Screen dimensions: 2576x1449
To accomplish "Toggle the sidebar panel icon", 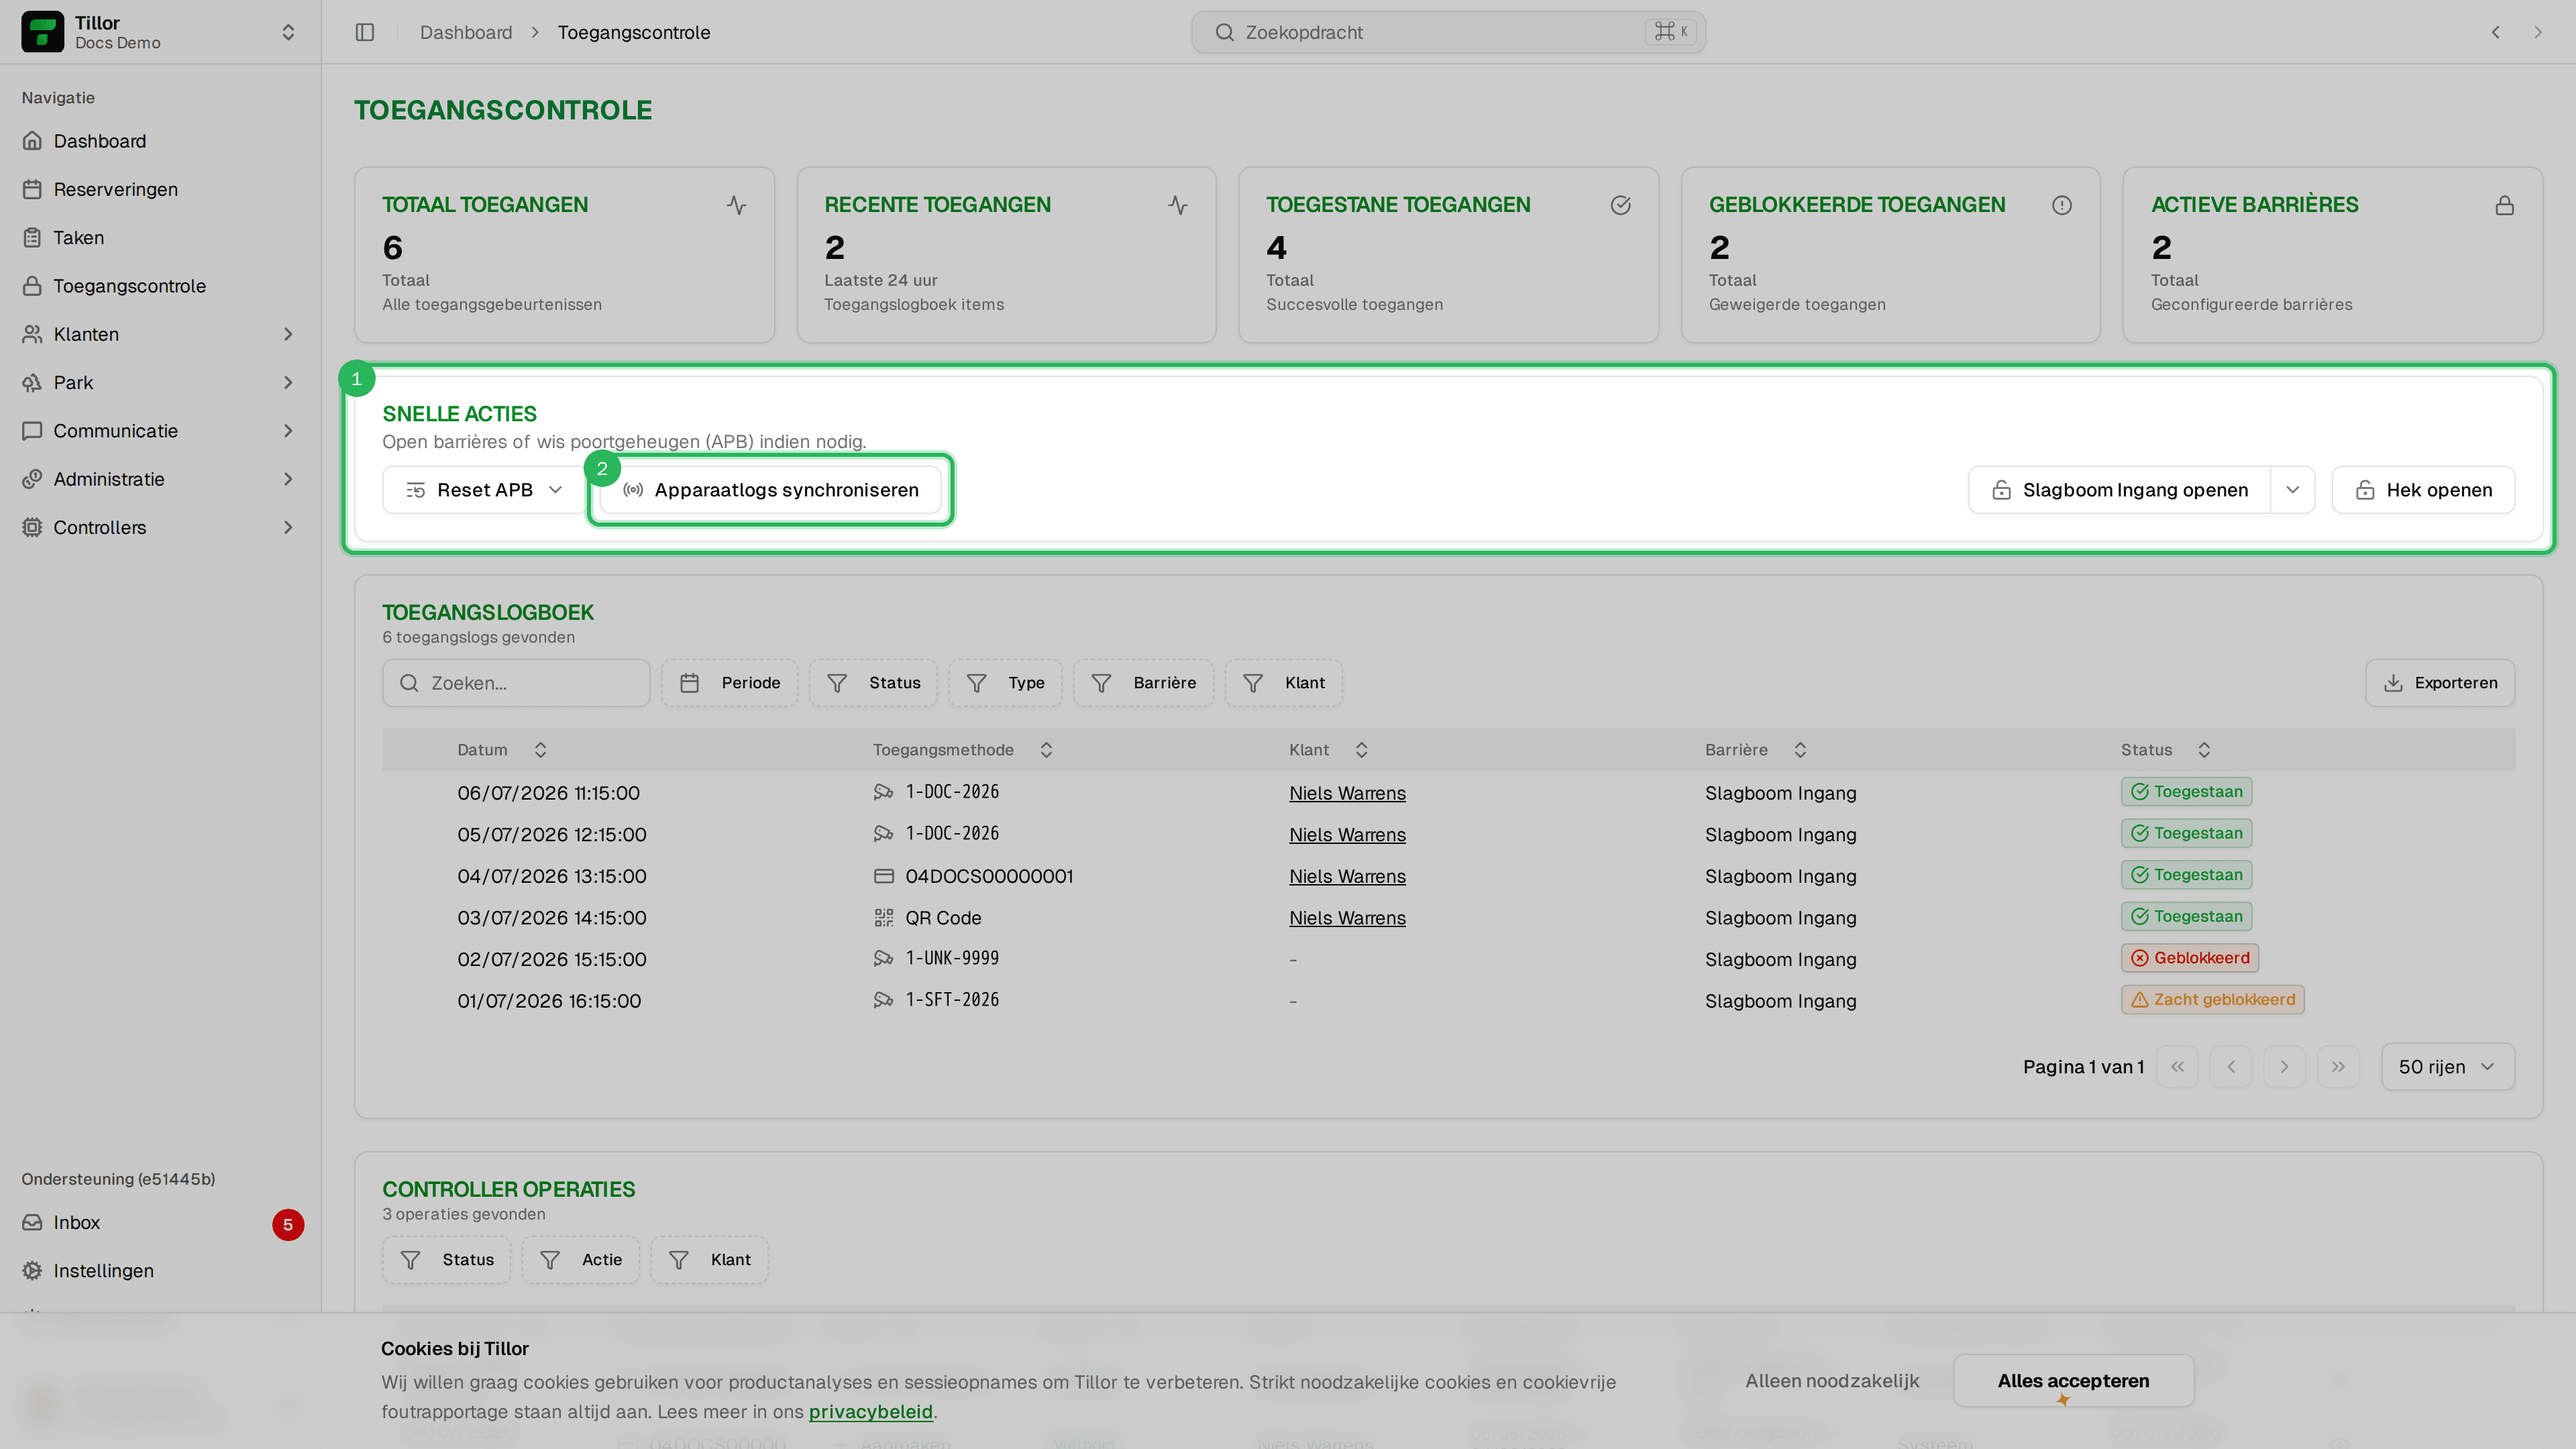I will [x=365, y=32].
